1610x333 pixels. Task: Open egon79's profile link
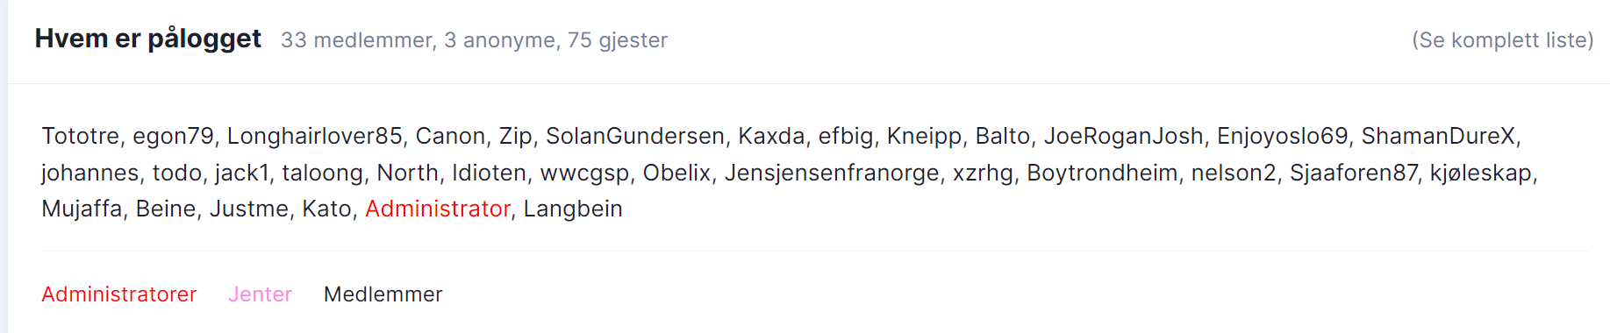tap(174, 136)
